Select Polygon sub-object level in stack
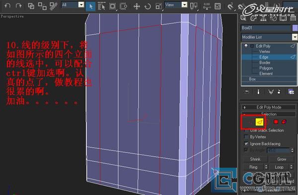 tap(266, 68)
